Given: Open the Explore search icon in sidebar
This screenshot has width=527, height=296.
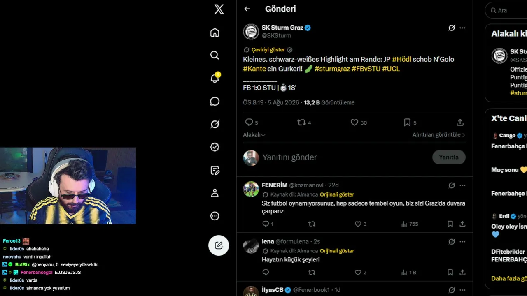Looking at the screenshot, I should click(215, 55).
